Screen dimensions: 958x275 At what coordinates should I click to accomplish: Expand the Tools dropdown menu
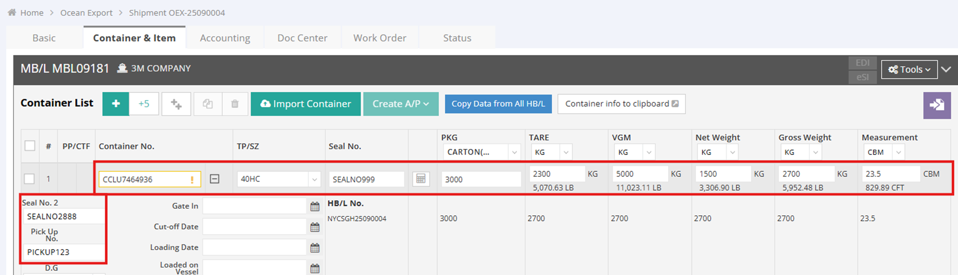pyautogui.click(x=909, y=69)
